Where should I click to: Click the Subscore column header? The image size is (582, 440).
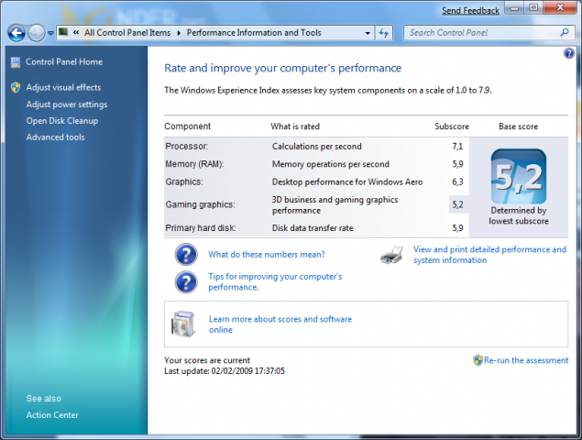click(x=452, y=126)
